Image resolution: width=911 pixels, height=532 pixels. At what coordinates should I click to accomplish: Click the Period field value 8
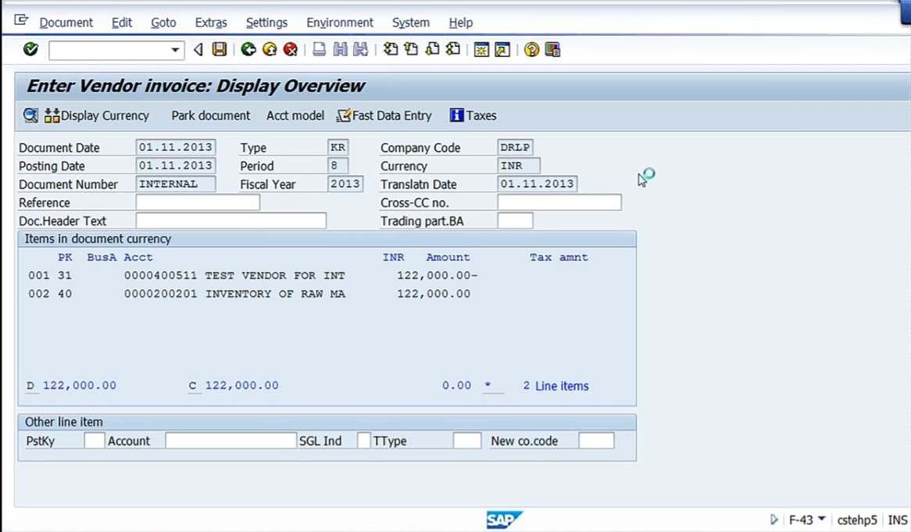coord(338,166)
